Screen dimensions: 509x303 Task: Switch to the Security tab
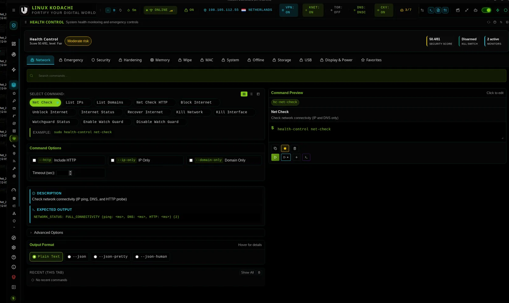click(x=101, y=60)
